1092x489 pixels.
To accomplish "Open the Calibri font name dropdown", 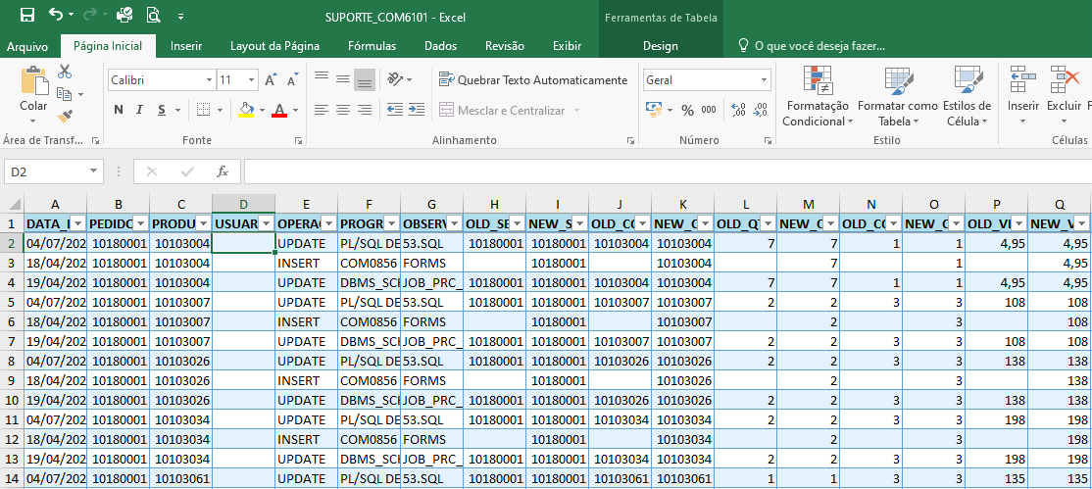I will coord(210,80).
